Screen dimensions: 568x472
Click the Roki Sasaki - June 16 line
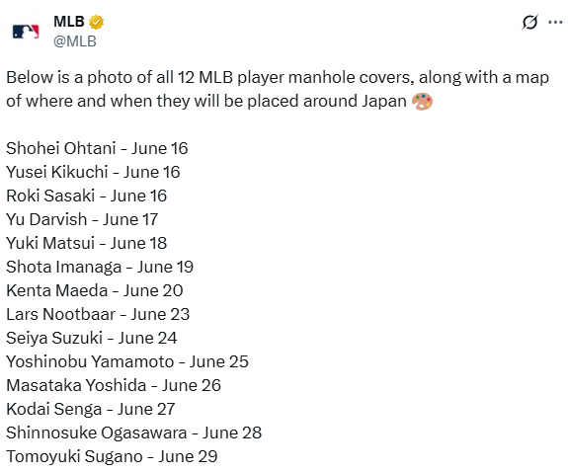(x=87, y=196)
